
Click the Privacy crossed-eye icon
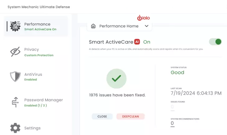(15, 52)
